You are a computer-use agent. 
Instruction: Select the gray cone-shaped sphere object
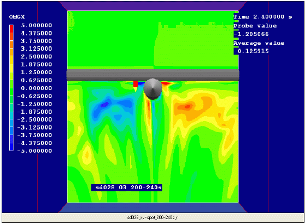pos(152,89)
